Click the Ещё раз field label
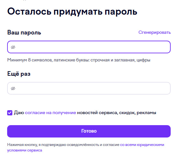This screenshot has width=183, height=157. tap(19, 74)
